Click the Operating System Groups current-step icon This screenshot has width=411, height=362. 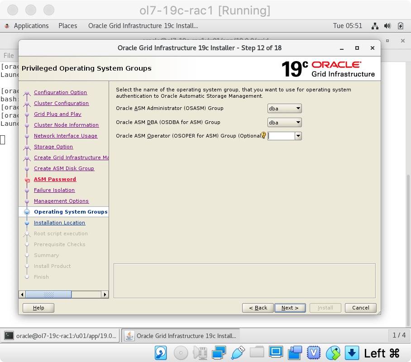[27, 212]
